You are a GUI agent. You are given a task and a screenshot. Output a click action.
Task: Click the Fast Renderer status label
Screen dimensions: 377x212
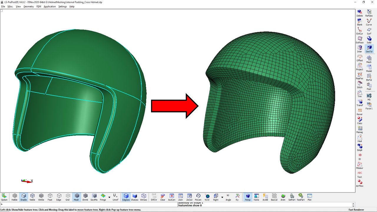[356, 210]
